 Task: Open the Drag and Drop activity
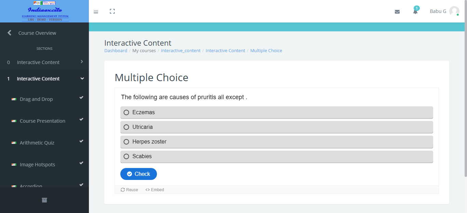pyautogui.click(x=36, y=99)
